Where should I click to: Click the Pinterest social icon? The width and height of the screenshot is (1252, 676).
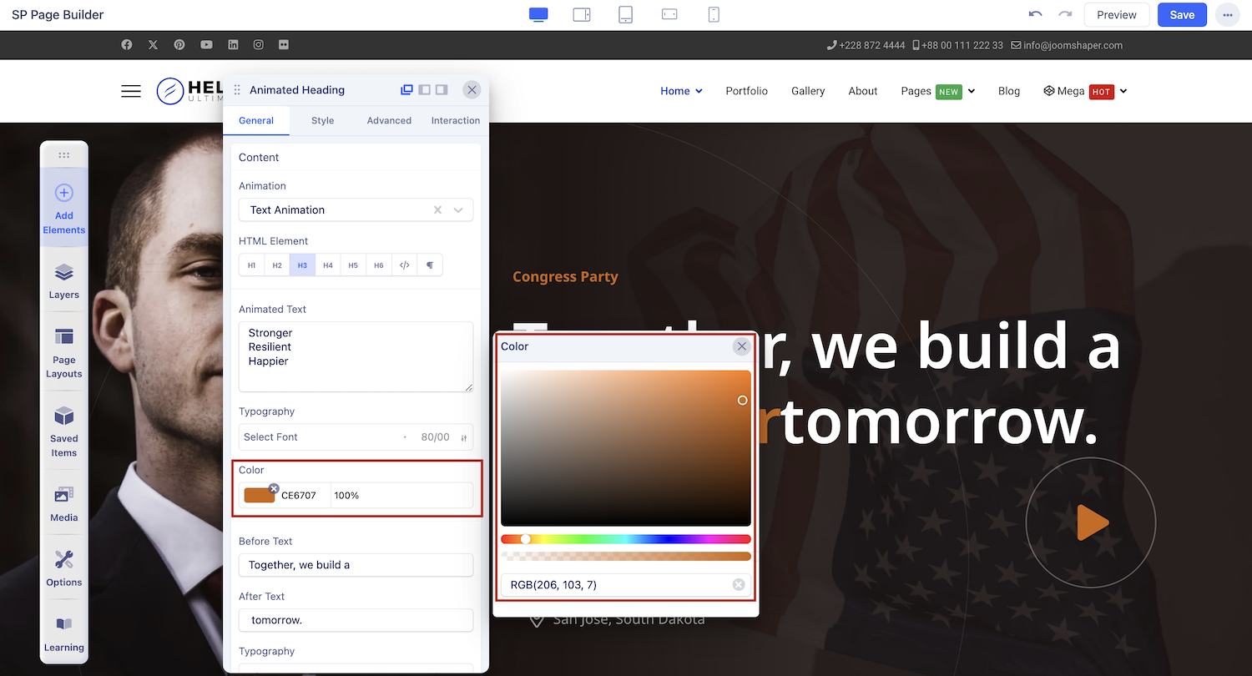pyautogui.click(x=179, y=45)
